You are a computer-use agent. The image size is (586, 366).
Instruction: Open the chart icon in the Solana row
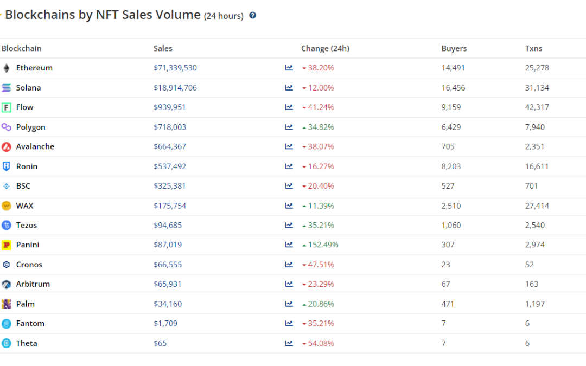[x=289, y=88]
